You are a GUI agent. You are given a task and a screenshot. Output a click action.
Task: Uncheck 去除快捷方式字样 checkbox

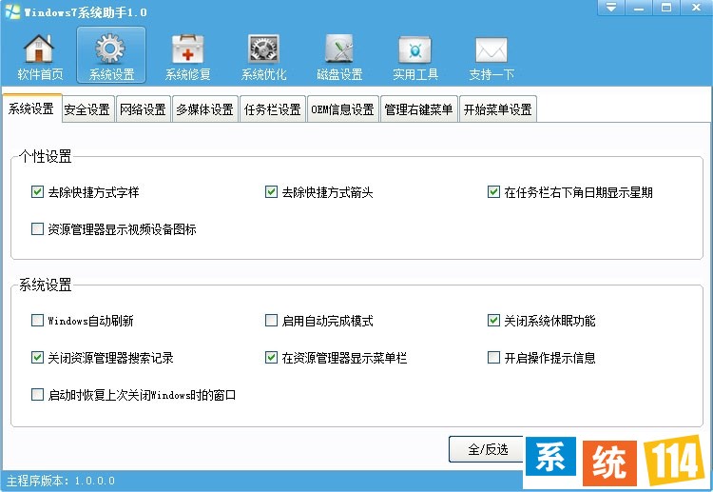[x=37, y=191]
